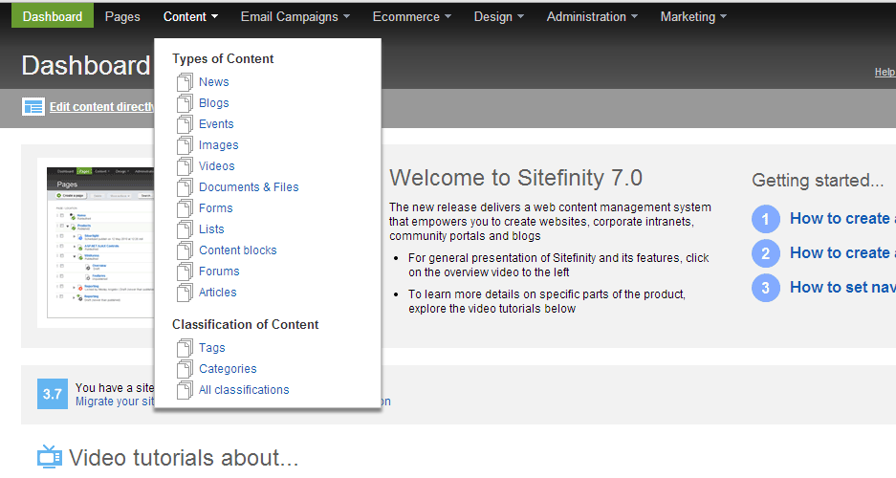
Task: Click the numbered circle 1 icon
Action: tap(766, 219)
